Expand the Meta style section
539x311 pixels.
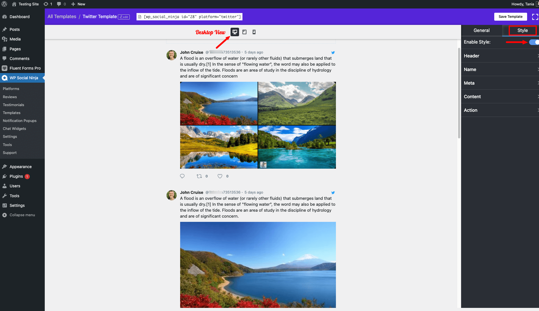click(500, 83)
